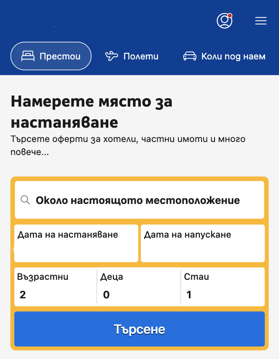Image resolution: width=279 pixels, height=359 pixels.
Task: Expand the Деца count selector
Action: pos(139,287)
